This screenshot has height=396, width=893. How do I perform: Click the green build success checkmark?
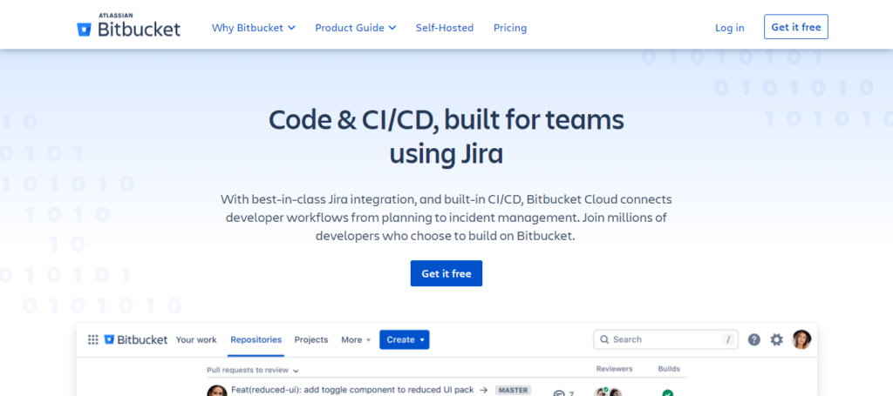coord(668,393)
